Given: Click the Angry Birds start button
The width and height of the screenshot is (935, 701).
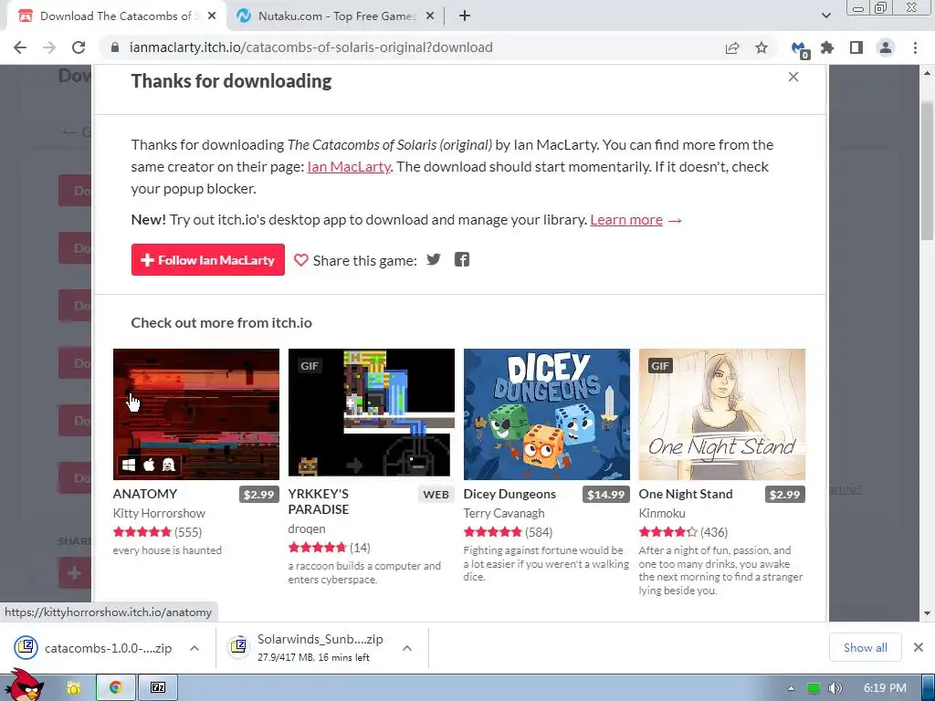Looking at the screenshot, I should click(25, 685).
